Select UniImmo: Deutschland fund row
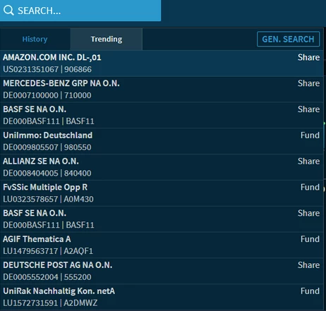The width and height of the screenshot is (326, 311). (x=162, y=141)
